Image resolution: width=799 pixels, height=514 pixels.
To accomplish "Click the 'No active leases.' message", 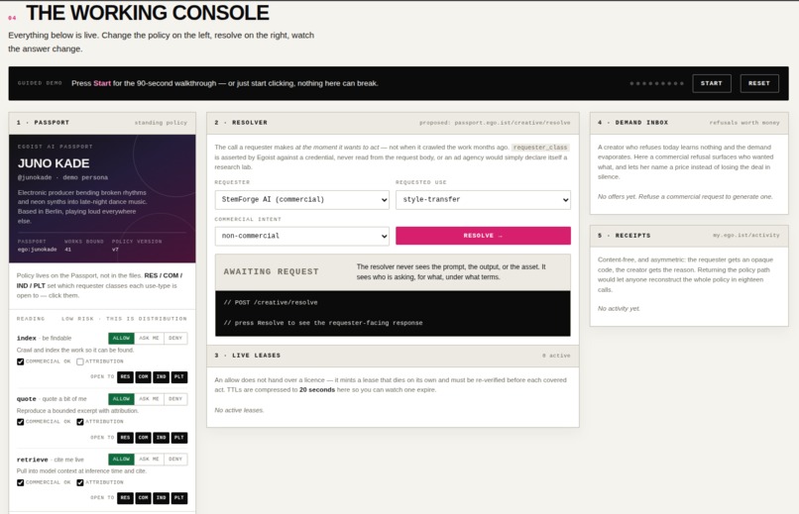I will click(239, 410).
